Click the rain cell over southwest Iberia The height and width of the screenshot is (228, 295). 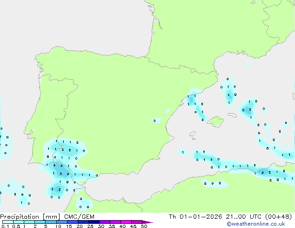point(65,150)
